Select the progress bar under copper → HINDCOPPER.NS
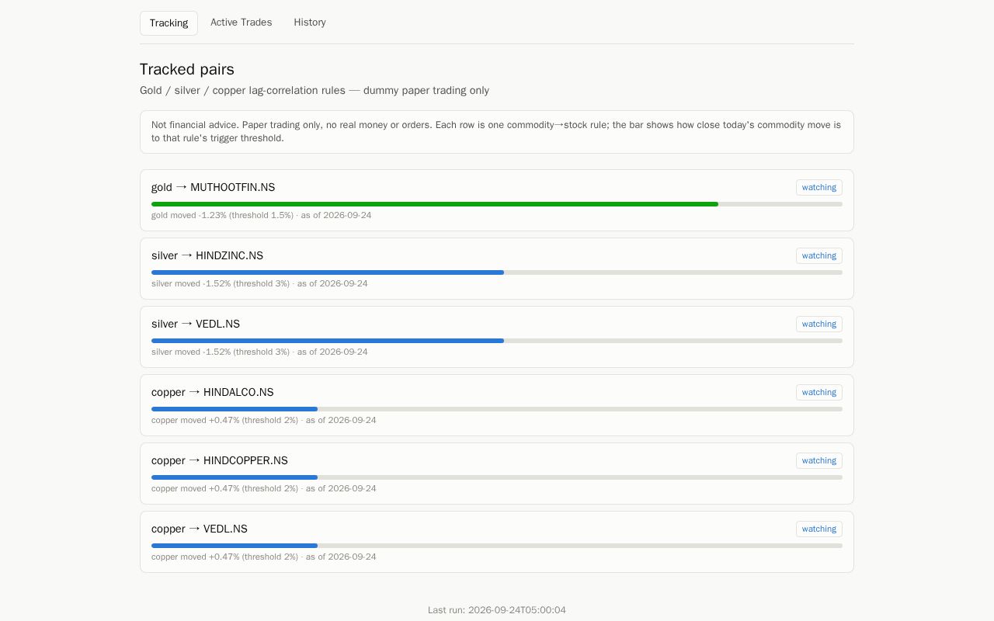The width and height of the screenshot is (994, 621). coord(497,477)
